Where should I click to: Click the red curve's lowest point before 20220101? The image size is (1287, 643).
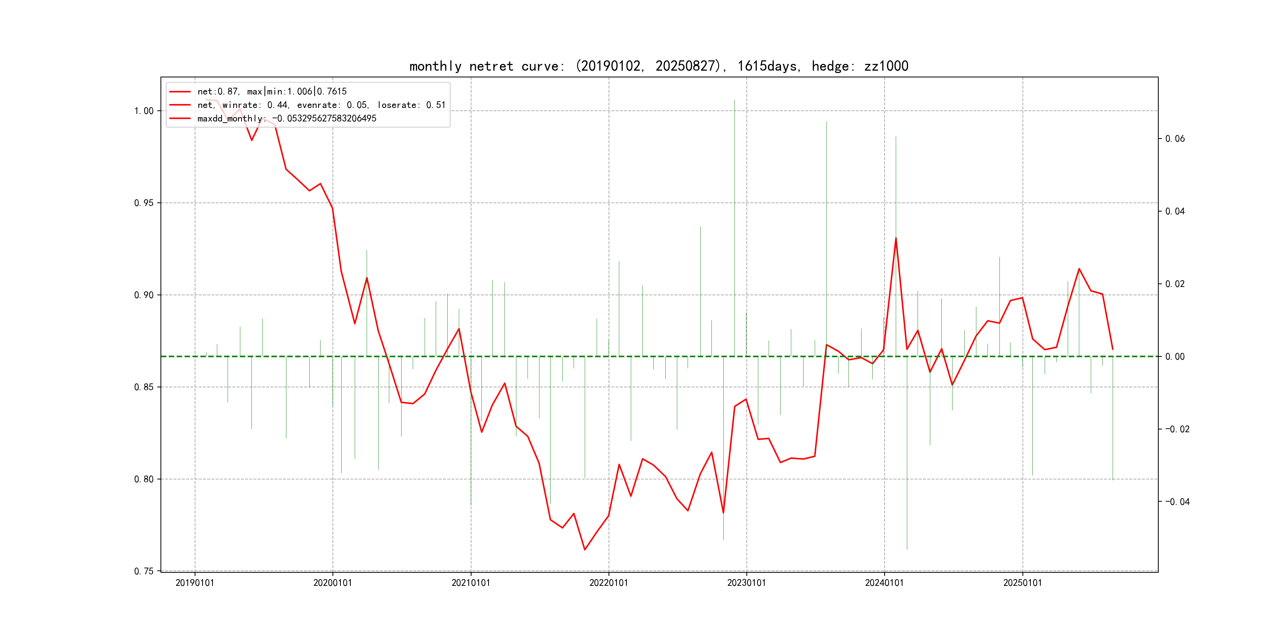[585, 550]
